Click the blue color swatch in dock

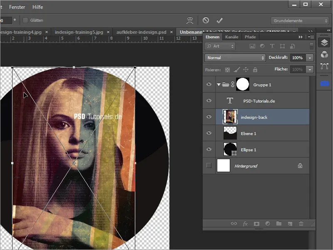pos(324,84)
